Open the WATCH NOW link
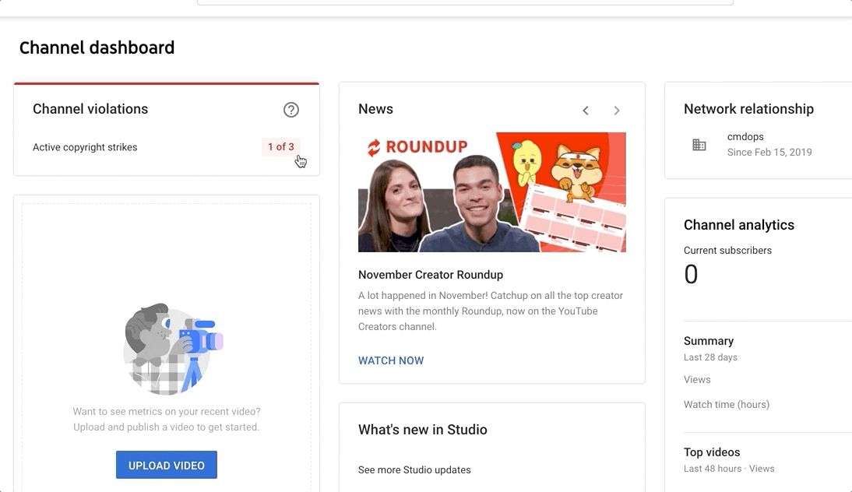The image size is (852, 492). pos(391,360)
